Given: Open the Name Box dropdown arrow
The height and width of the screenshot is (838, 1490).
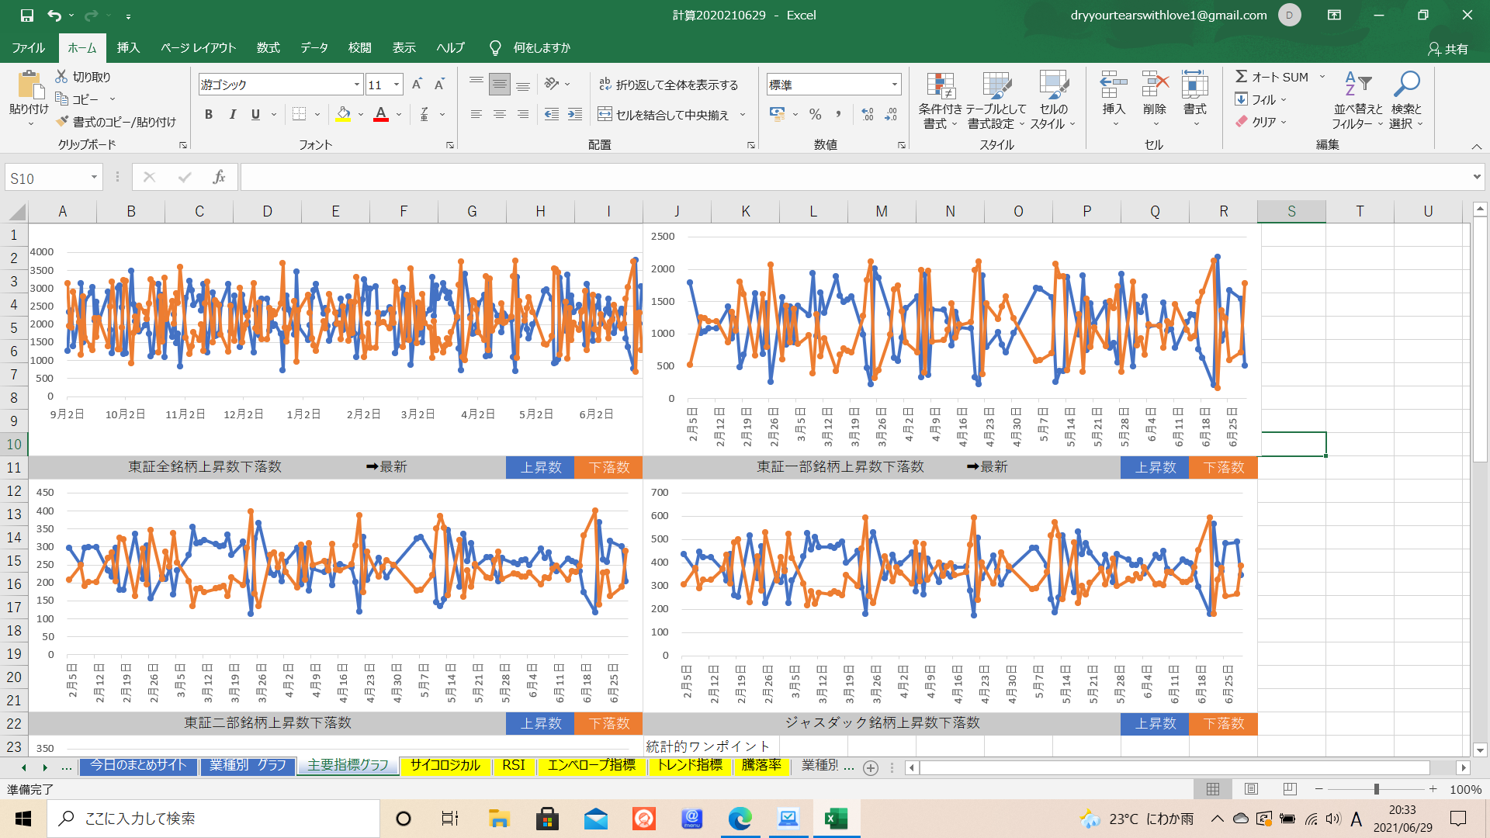Looking at the screenshot, I should [94, 178].
